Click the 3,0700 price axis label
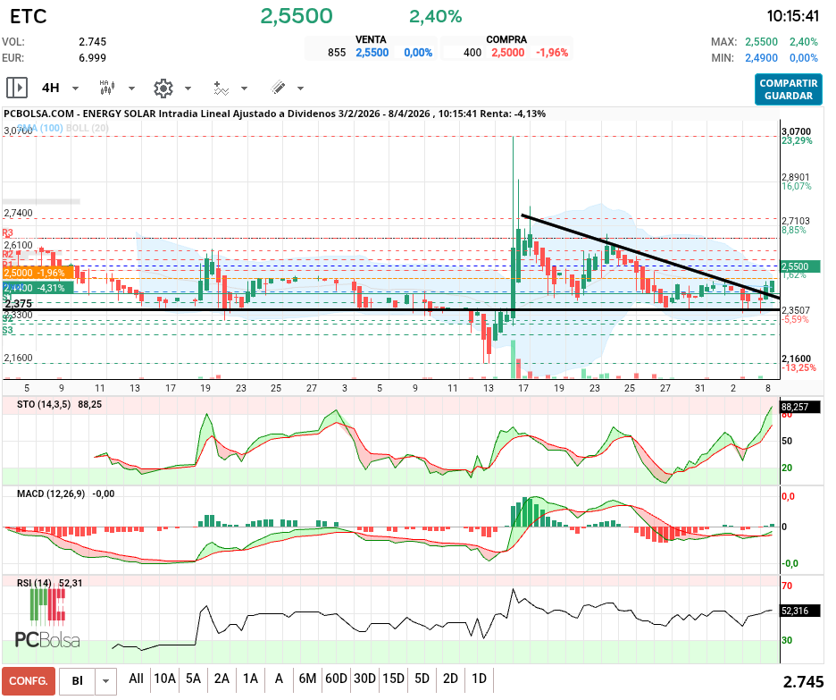Image resolution: width=836 pixels, height=700 pixels. tap(796, 131)
